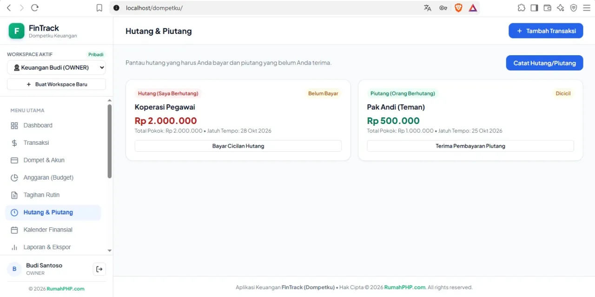Click the browser forward arrow

click(x=21, y=8)
